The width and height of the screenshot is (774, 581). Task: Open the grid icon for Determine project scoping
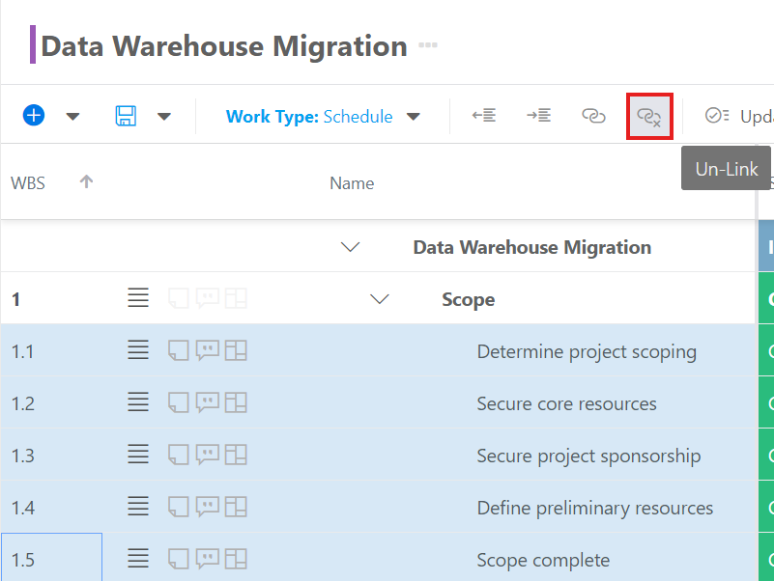pyautogui.click(x=236, y=350)
